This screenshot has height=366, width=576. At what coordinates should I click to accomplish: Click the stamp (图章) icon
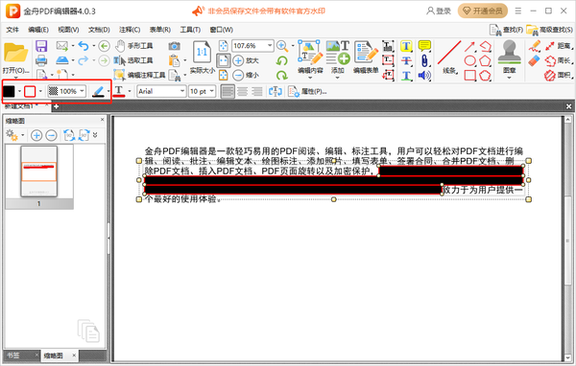pyautogui.click(x=509, y=57)
